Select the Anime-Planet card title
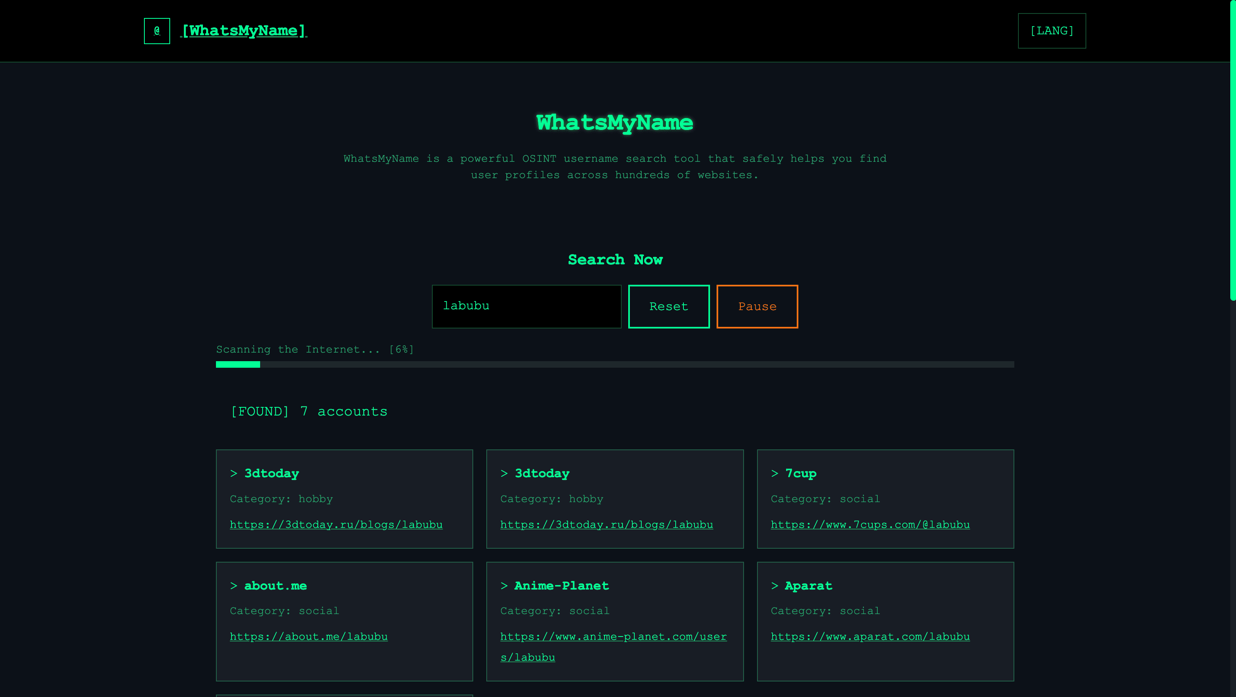 (x=562, y=586)
